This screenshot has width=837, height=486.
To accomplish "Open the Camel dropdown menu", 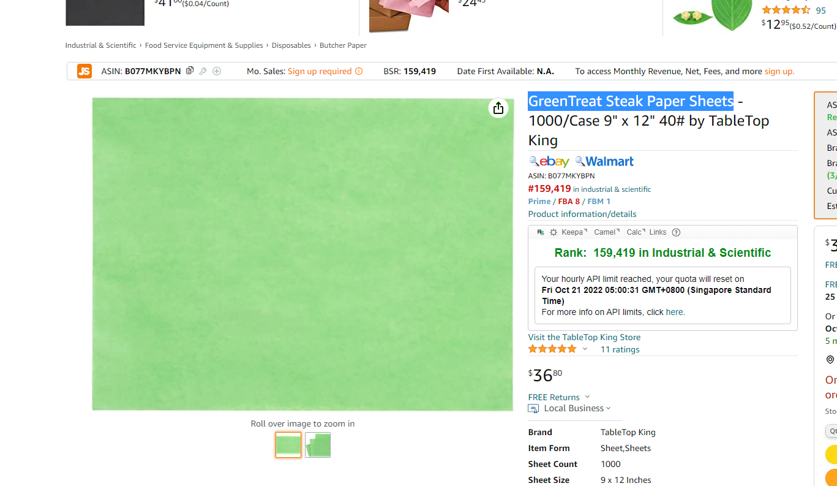I will [x=607, y=232].
